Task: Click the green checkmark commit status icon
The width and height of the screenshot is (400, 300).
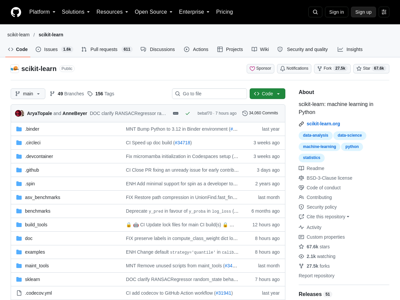Action: pyautogui.click(x=188, y=113)
